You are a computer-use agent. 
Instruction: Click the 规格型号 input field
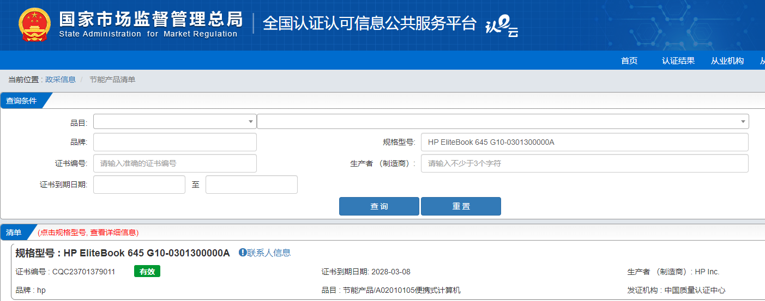coord(584,142)
